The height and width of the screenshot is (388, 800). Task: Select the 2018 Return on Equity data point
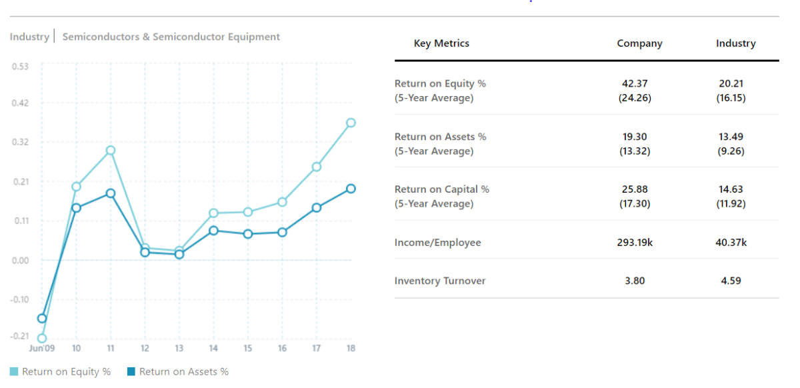point(351,123)
